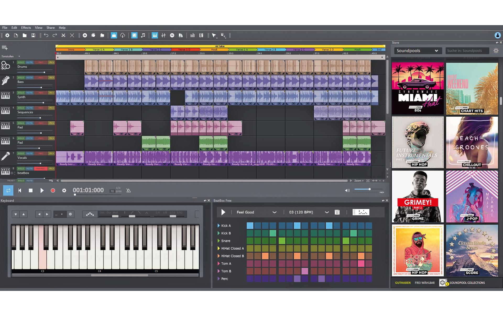
Task: Open the Edit menu
Action: 14,28
